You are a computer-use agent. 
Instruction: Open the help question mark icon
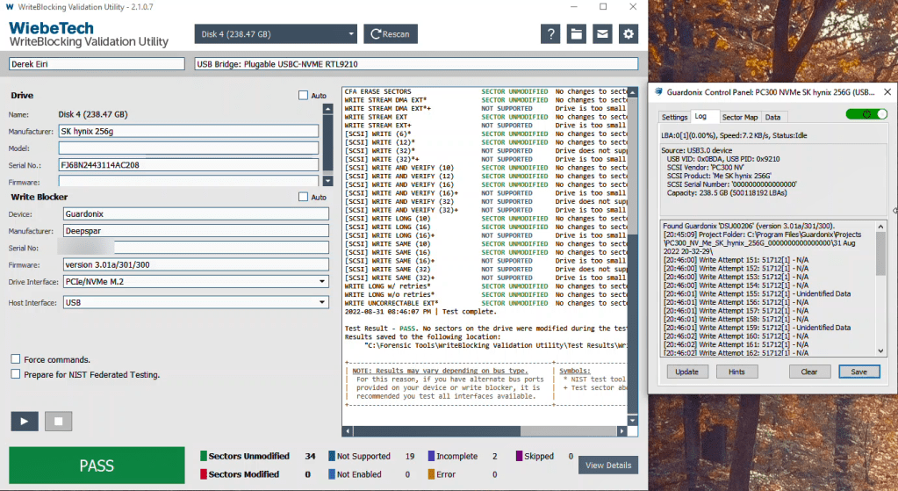pyautogui.click(x=550, y=34)
